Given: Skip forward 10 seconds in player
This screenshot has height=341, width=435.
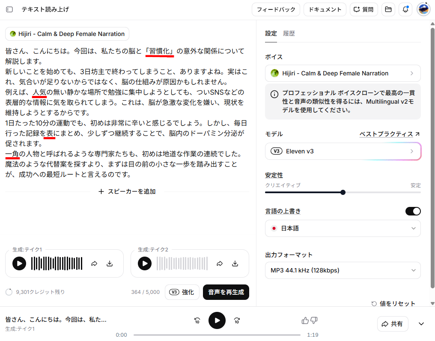Looking at the screenshot, I should pyautogui.click(x=237, y=320).
